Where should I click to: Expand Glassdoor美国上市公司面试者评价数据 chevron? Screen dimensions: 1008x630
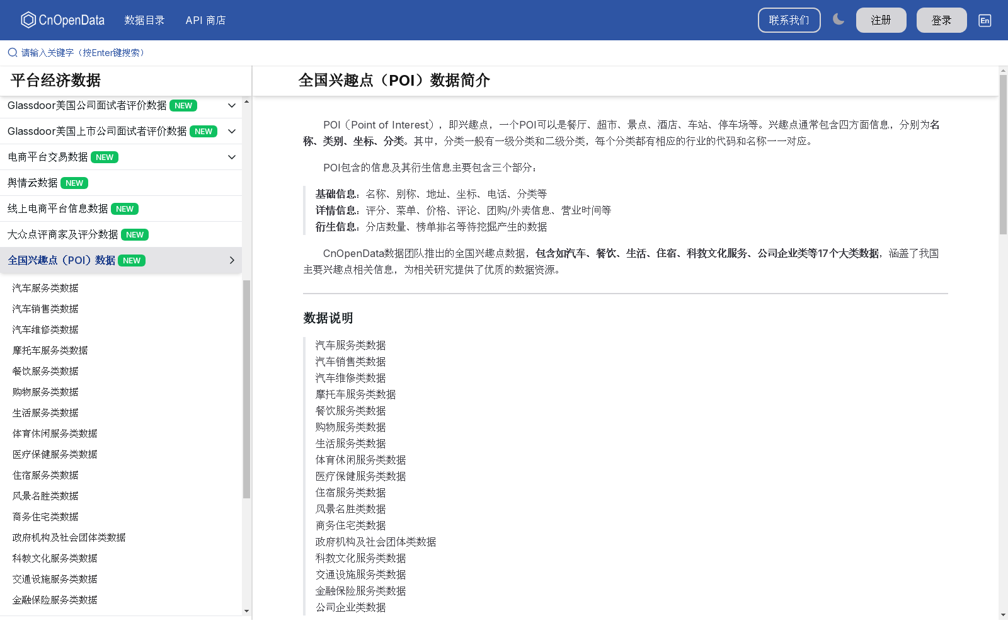point(232,131)
